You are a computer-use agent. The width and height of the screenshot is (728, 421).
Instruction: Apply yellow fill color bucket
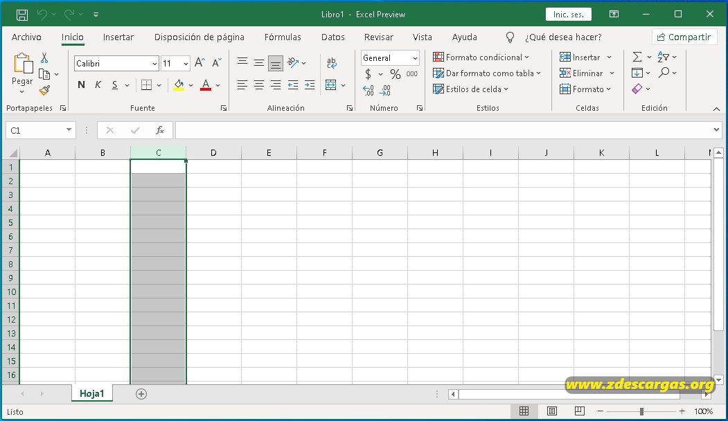coord(179,85)
